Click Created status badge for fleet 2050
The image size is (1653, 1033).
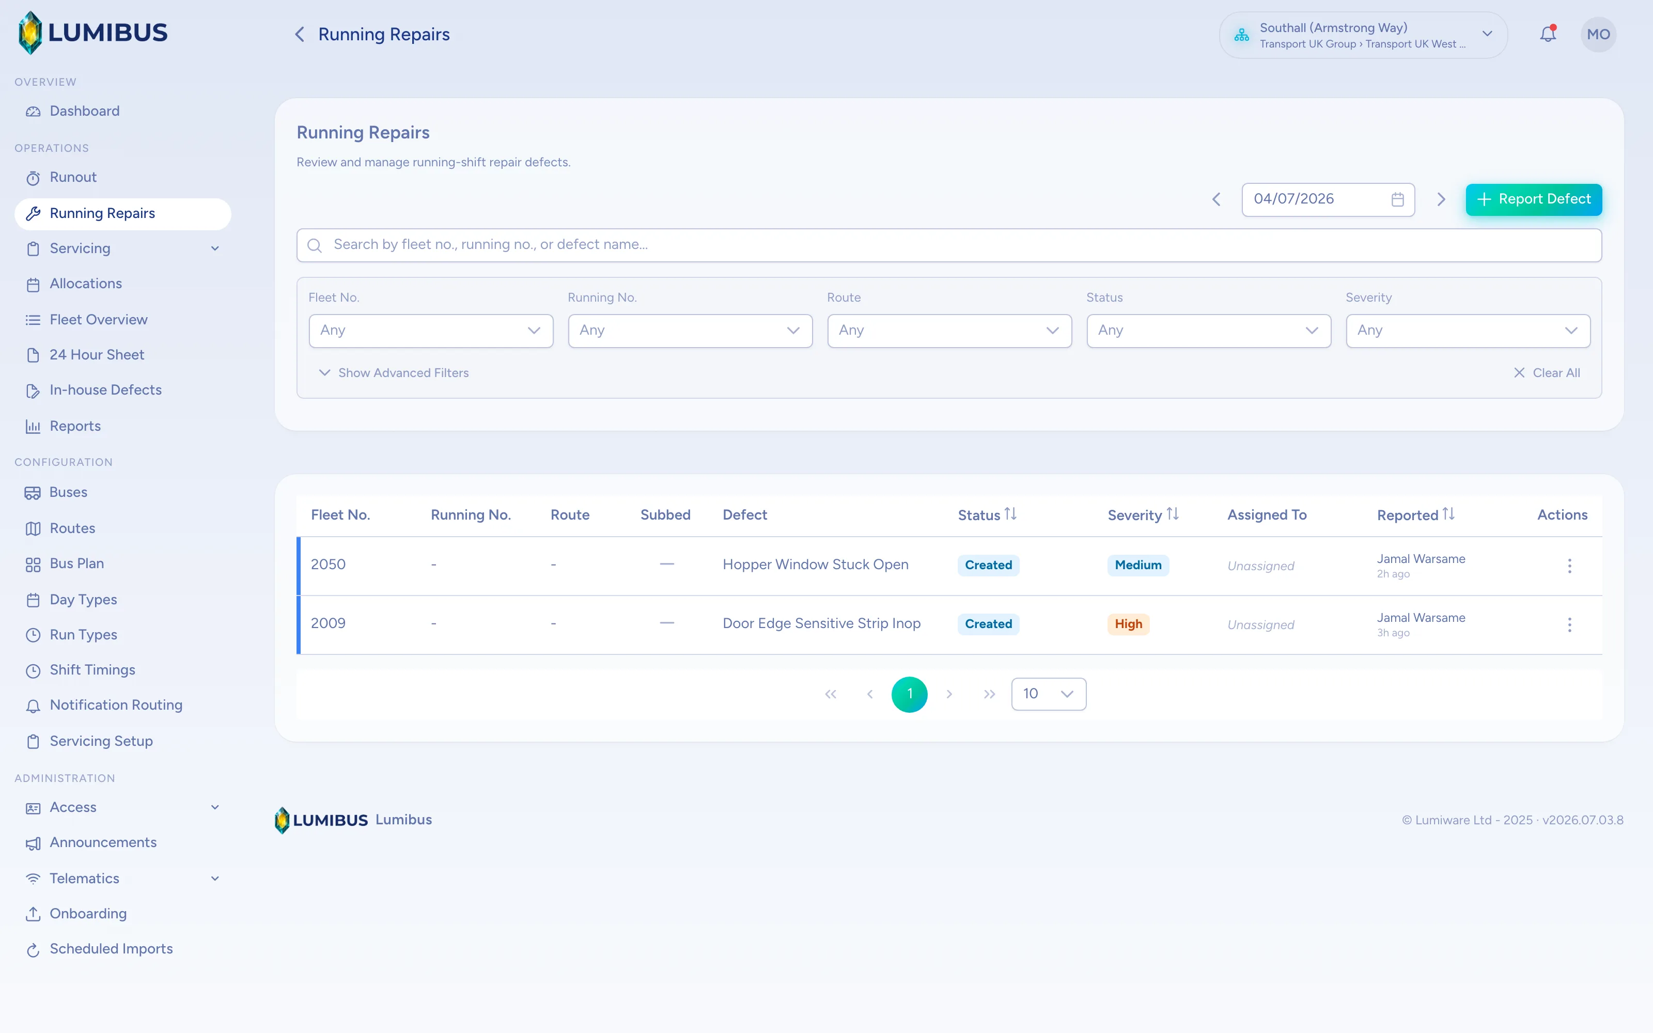988,566
